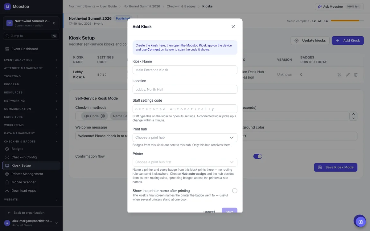Show the QR code for Lobby Kiosk A
The image size is (370, 231).
tap(339, 75)
